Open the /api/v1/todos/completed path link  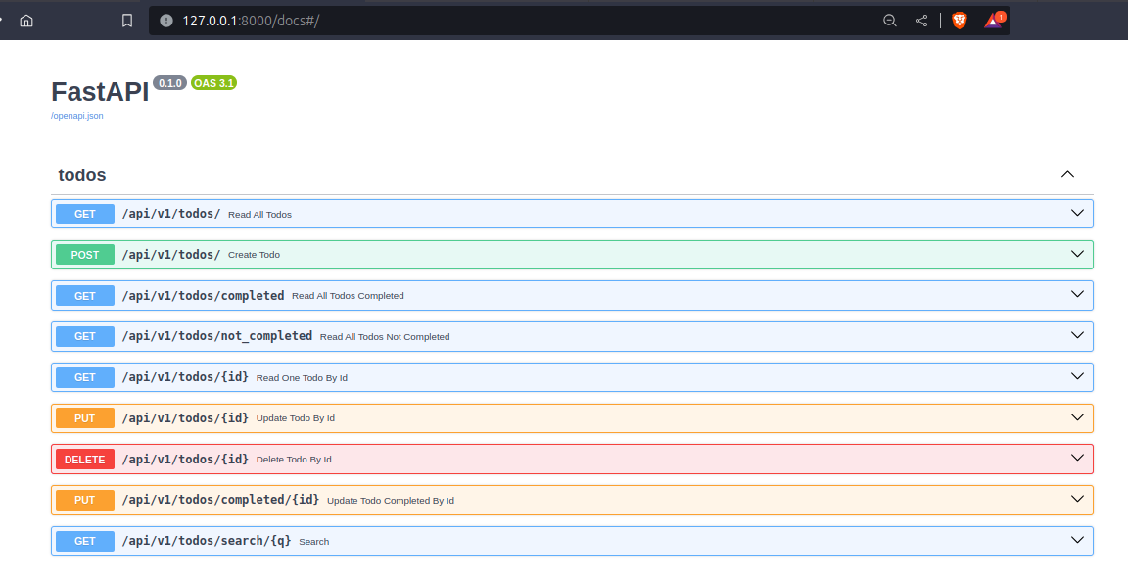point(203,296)
